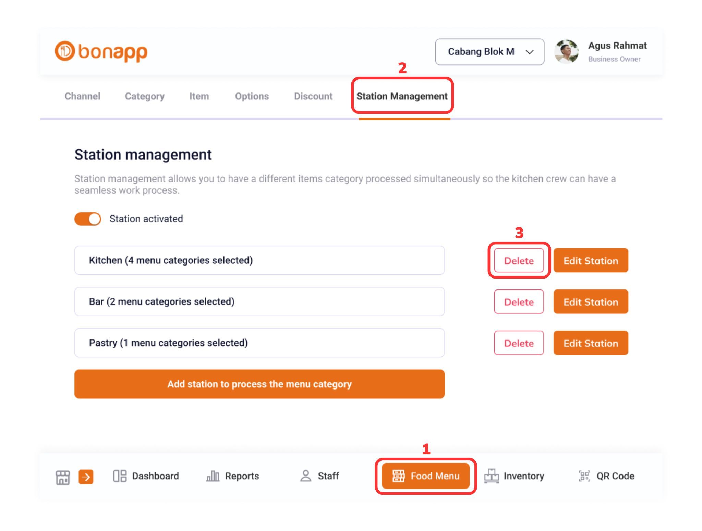The image size is (702, 531).
Task: Open the Inventory section
Action: pos(514,476)
